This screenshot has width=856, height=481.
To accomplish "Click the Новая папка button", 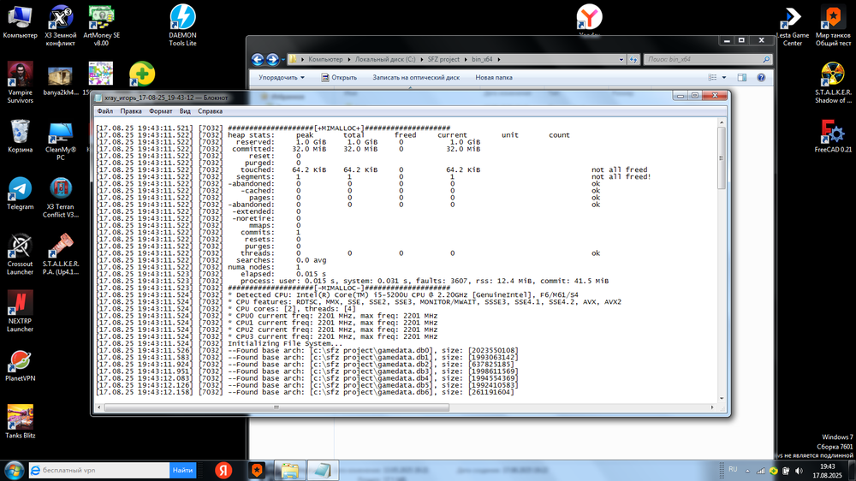I will (x=494, y=77).
